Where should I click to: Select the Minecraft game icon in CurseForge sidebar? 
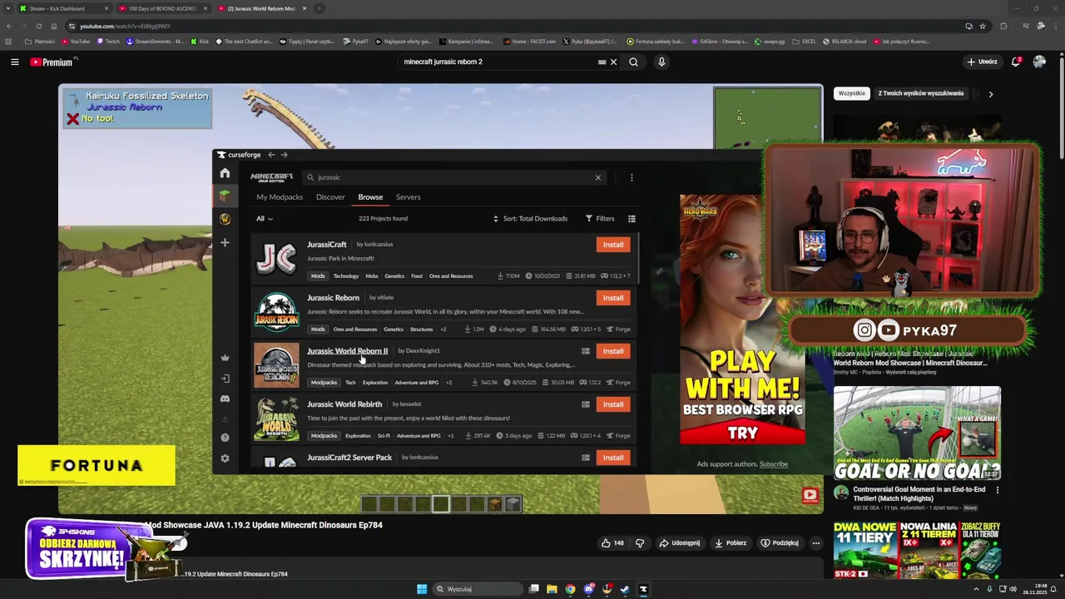pyautogui.click(x=225, y=196)
